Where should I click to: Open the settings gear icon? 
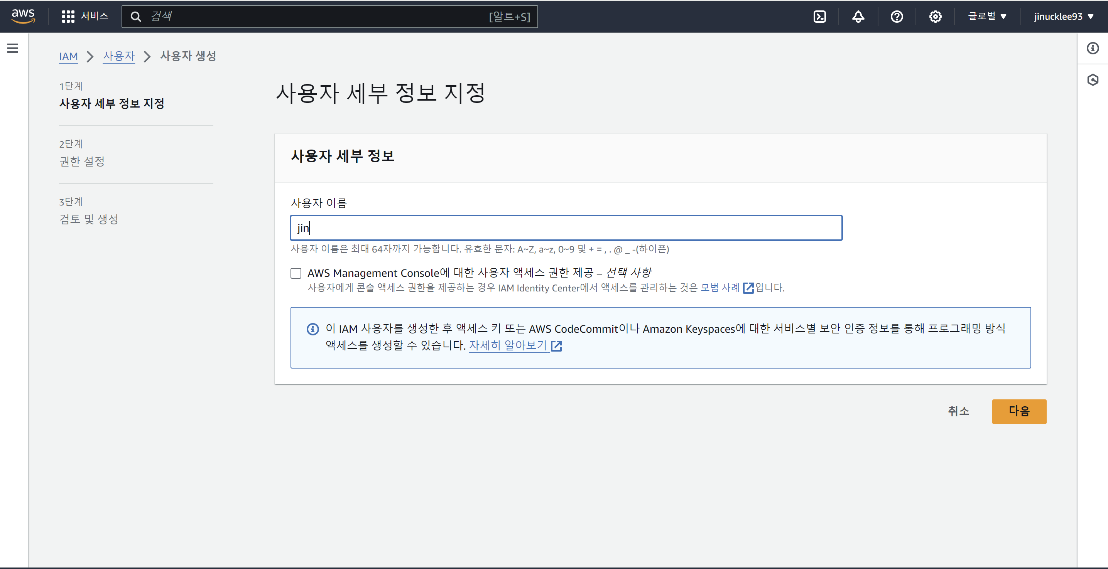coord(935,17)
